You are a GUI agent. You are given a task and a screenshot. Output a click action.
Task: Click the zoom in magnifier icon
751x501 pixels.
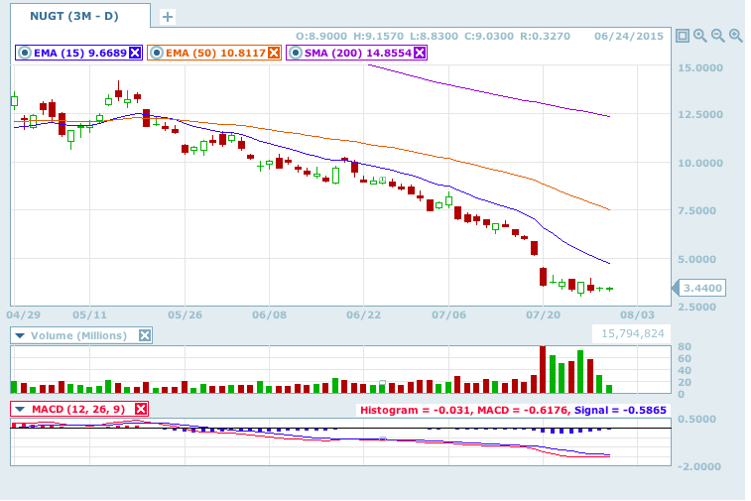tap(735, 36)
